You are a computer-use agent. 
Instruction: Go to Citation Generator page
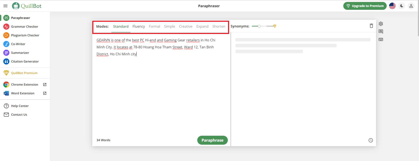[25, 62]
